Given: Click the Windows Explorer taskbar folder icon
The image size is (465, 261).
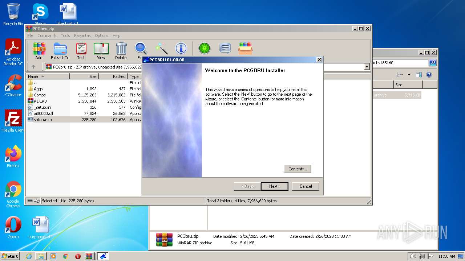Looking at the screenshot, I should 41,256.
